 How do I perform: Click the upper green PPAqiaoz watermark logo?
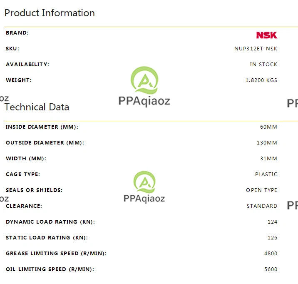pyautogui.click(x=144, y=80)
